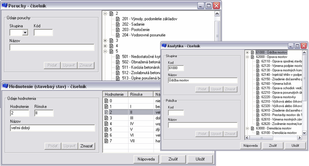Click the Hodnotenie column header

coord(116,94)
